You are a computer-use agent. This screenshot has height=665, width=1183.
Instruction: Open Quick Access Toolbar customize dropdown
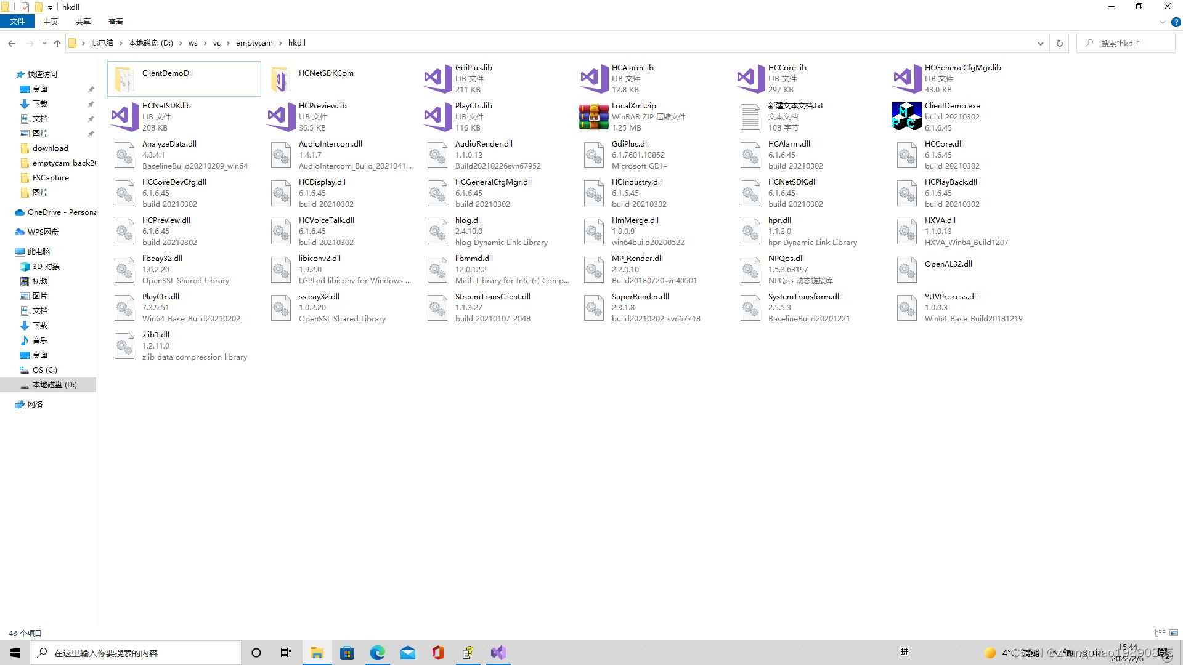(x=50, y=7)
